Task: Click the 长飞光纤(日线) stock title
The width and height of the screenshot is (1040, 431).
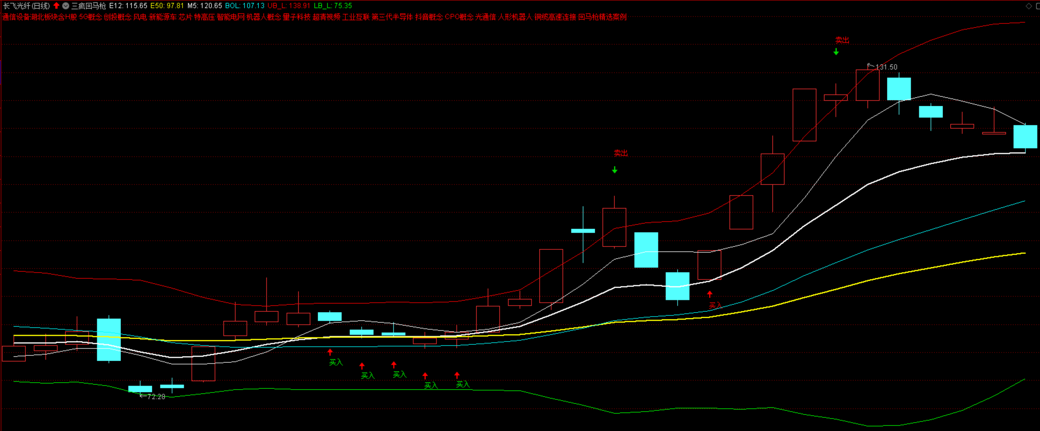Action: (x=27, y=6)
